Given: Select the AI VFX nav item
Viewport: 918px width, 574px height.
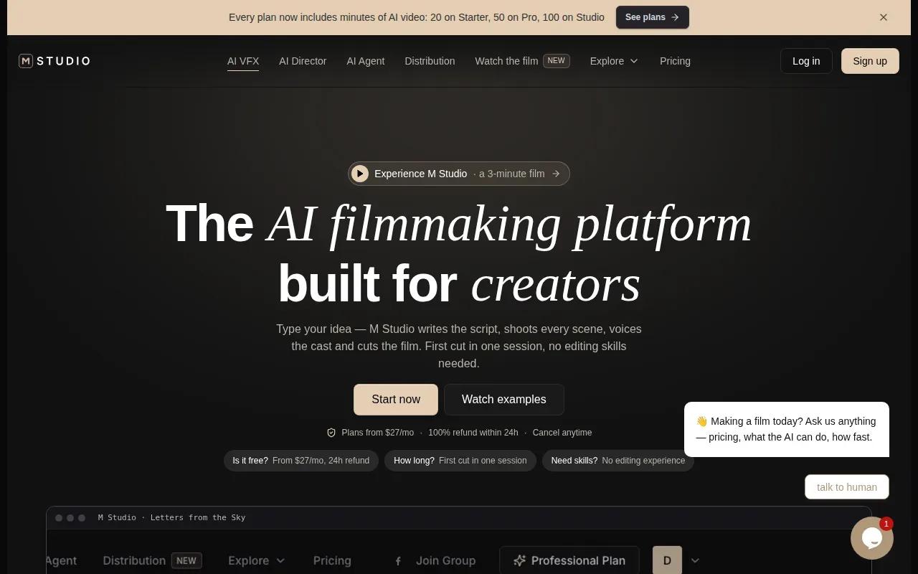Looking at the screenshot, I should [x=243, y=61].
